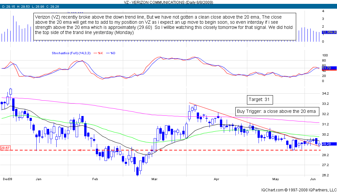Click the 28.2 price axis label
The height and width of the screenshot is (192, 337).
click(325, 155)
